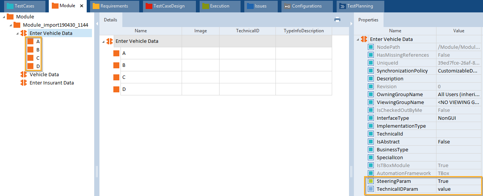Collapse Enter Vehicle Data in the tree
Screen dimensions: 483x196
17,33
